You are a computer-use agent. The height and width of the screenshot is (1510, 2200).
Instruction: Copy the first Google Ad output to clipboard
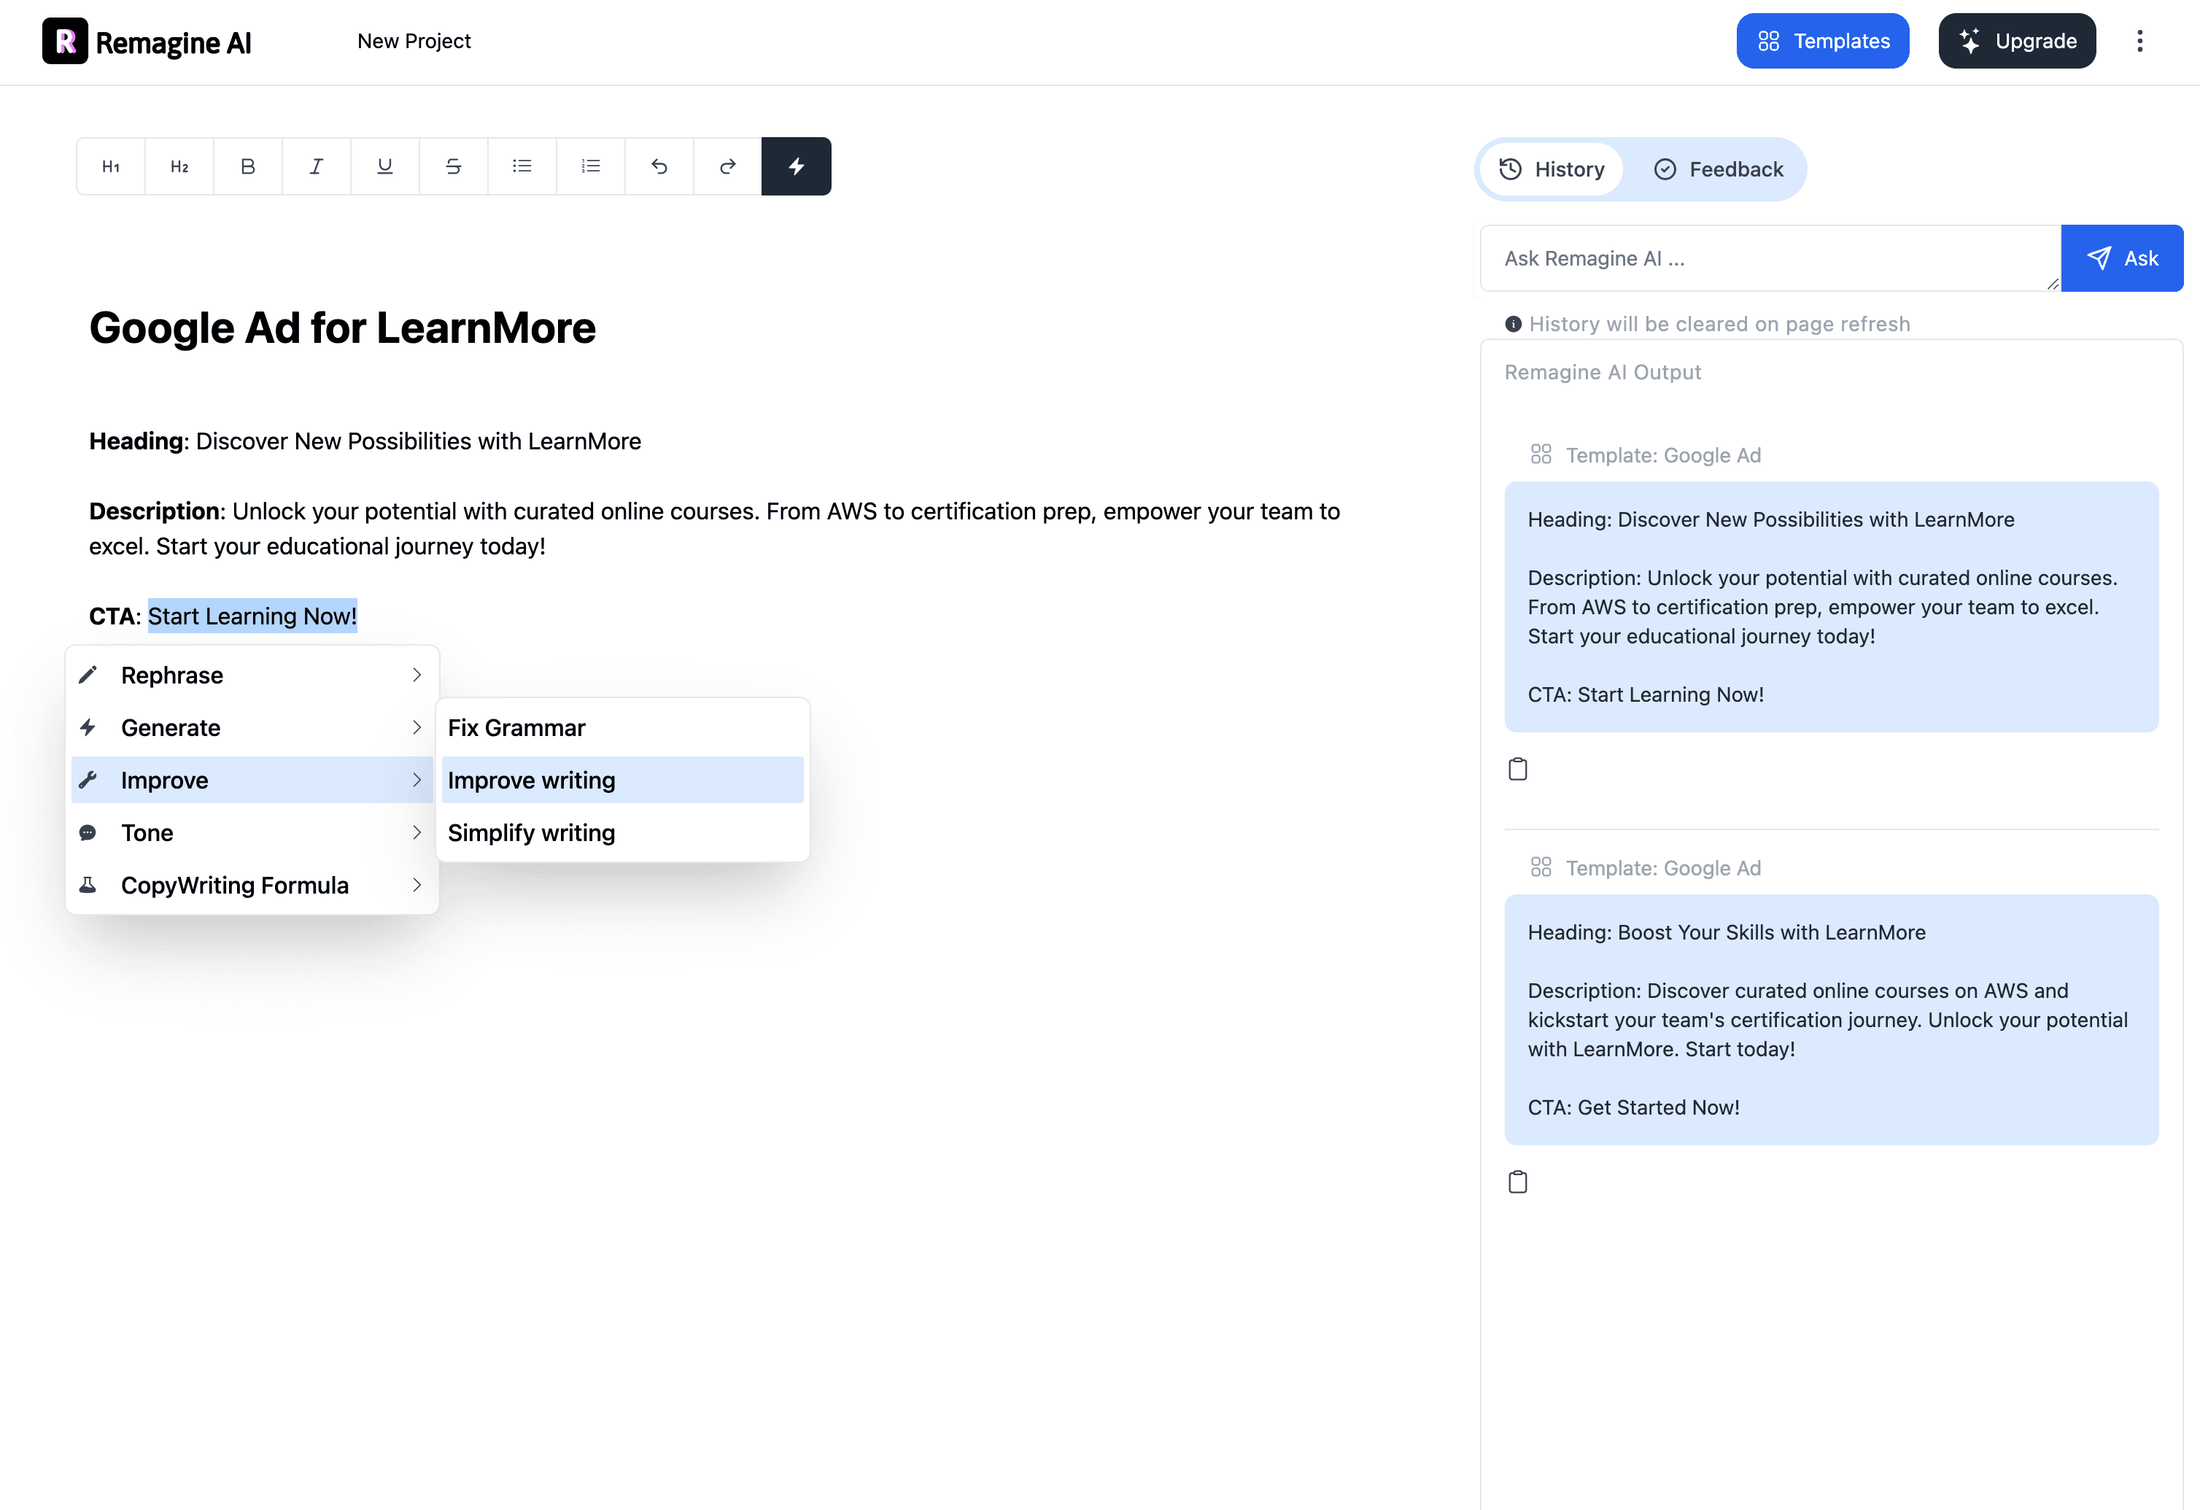point(1517,769)
